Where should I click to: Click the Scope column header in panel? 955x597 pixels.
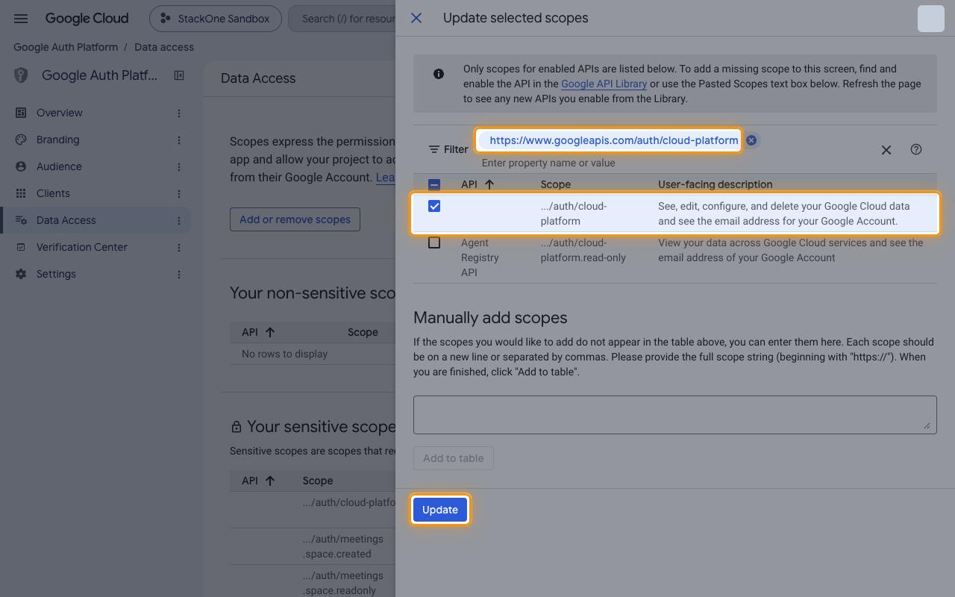(556, 184)
